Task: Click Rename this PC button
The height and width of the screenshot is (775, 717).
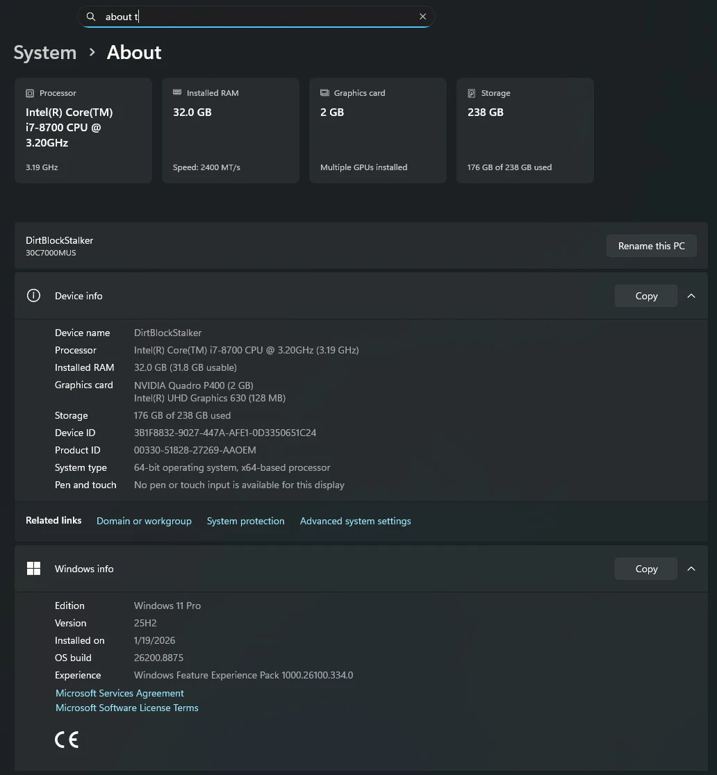Action: (x=651, y=246)
